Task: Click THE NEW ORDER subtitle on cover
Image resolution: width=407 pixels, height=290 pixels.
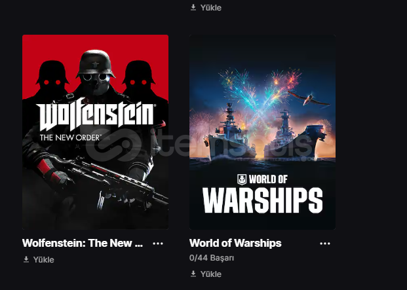Action: click(71, 137)
